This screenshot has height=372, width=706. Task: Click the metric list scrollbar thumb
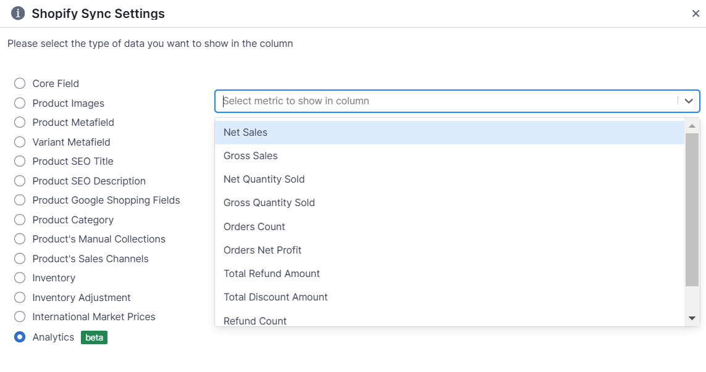point(692,204)
